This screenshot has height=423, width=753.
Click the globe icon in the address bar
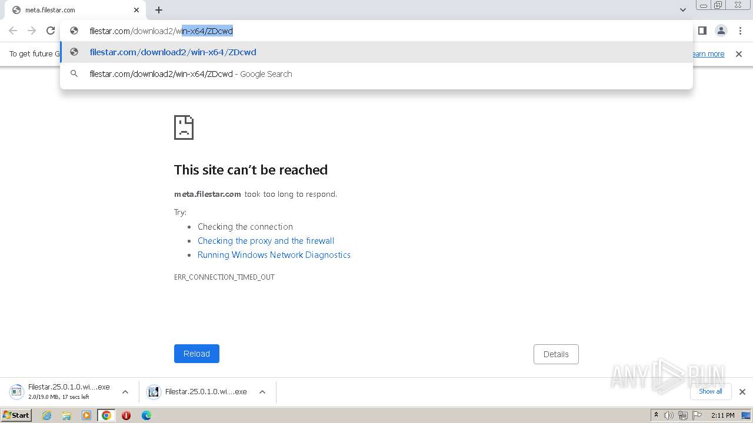[74, 31]
